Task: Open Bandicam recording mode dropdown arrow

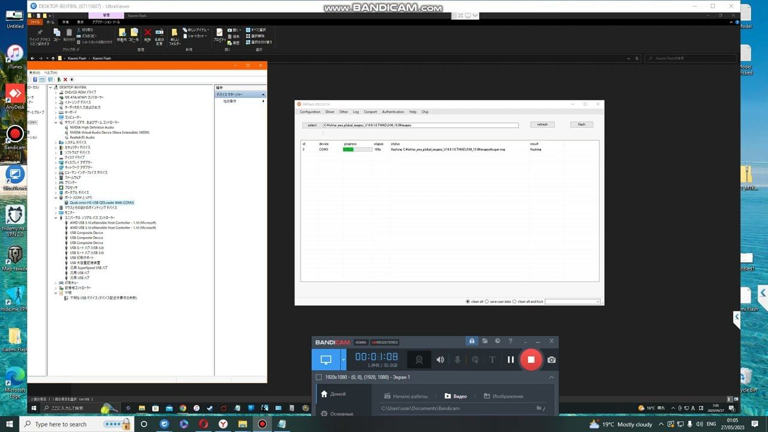Action: (344, 359)
